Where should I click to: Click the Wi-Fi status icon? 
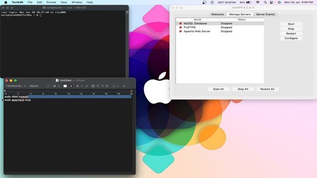tap(258, 2)
